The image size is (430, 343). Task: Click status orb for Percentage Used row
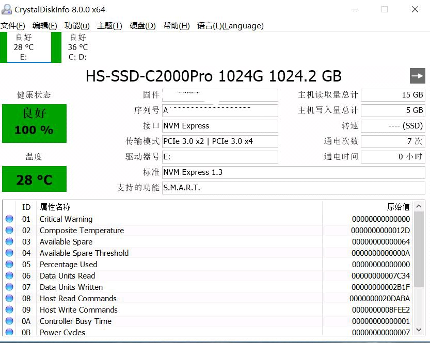pos(9,264)
